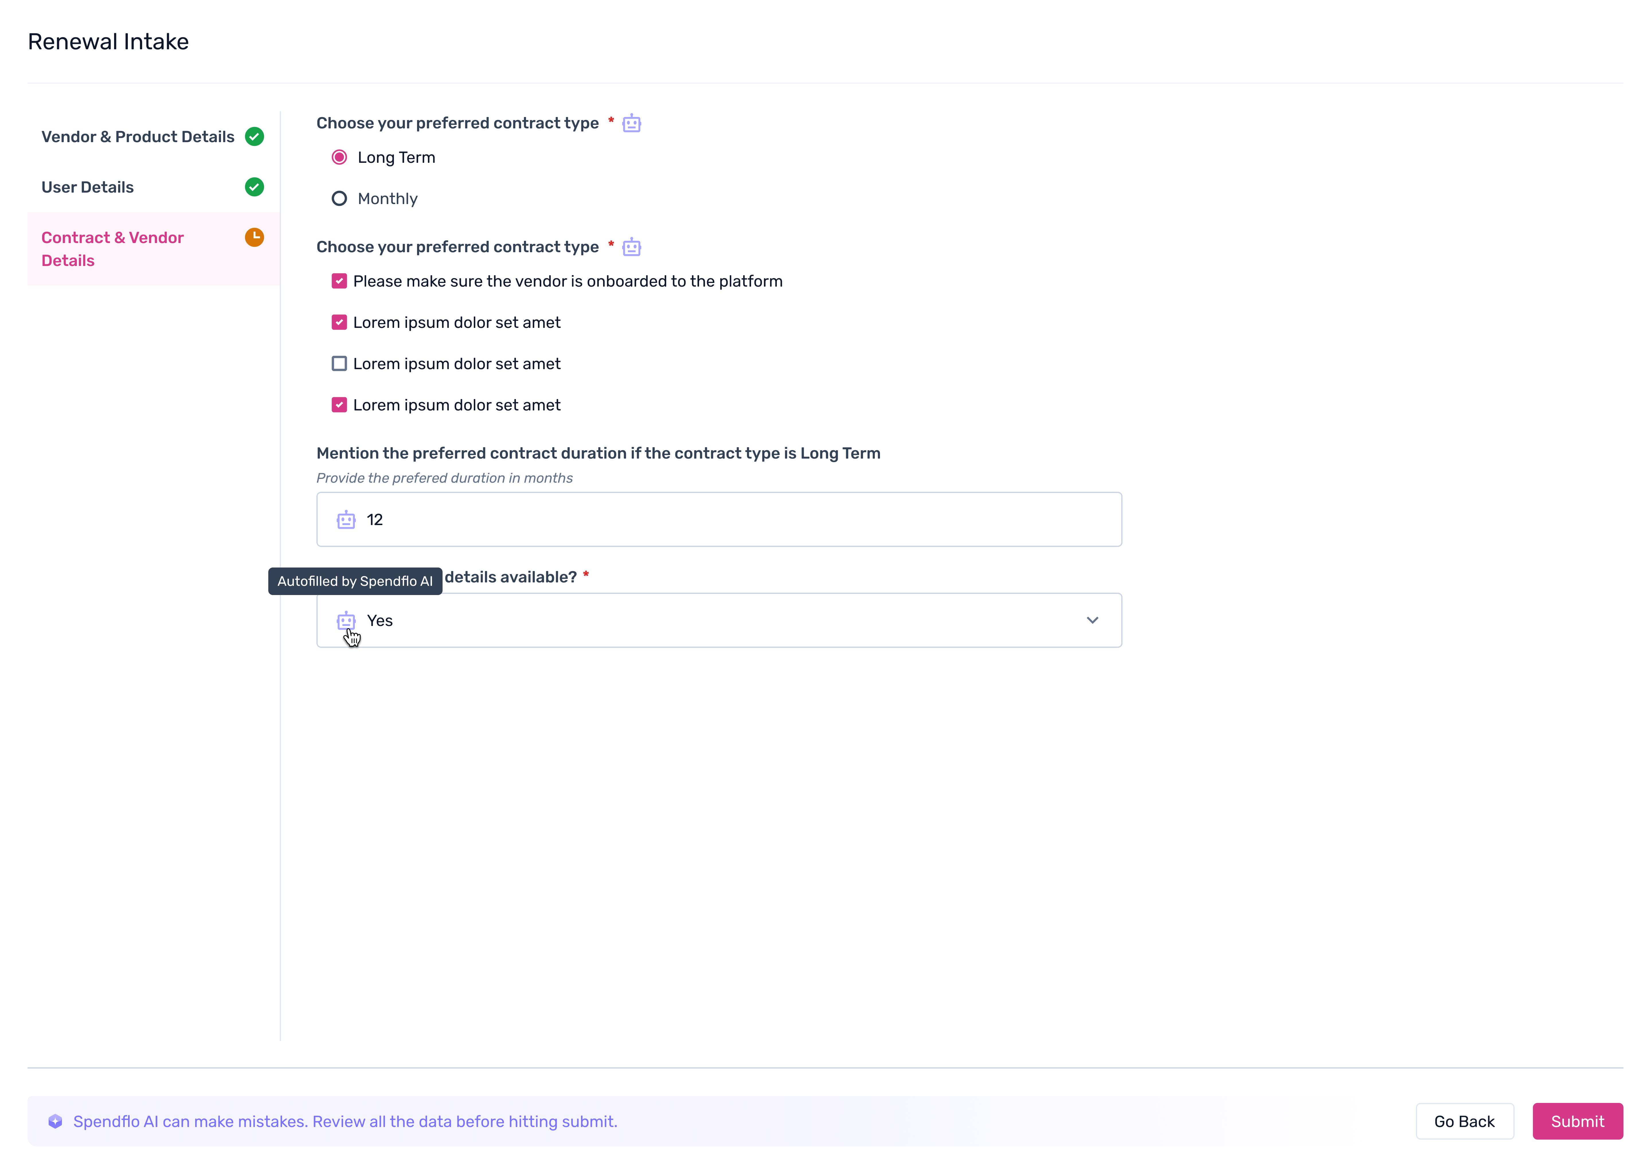
Task: Check the unchecked Lorem ipsum dolor set amet box
Action: [339, 364]
